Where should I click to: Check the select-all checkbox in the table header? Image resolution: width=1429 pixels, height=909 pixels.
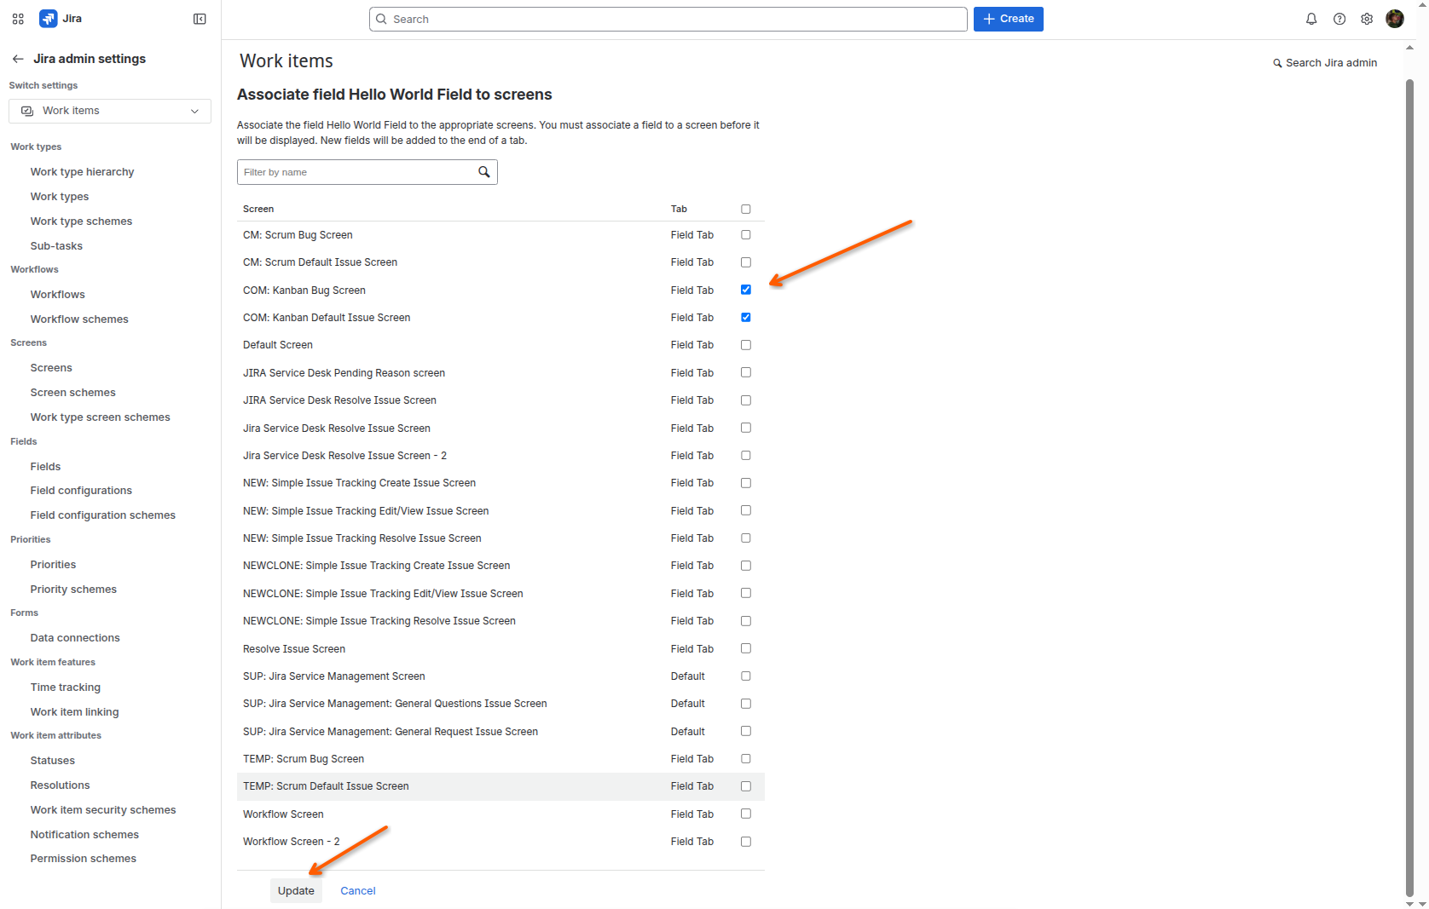(746, 209)
